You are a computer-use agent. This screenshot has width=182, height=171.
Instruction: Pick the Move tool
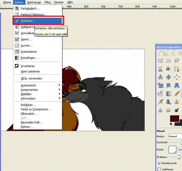click(x=168, y=77)
